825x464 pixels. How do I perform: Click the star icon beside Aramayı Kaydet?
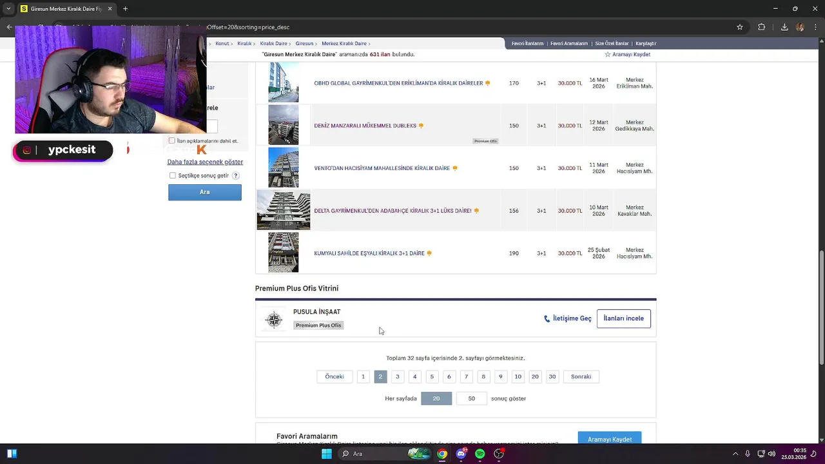[607, 55]
